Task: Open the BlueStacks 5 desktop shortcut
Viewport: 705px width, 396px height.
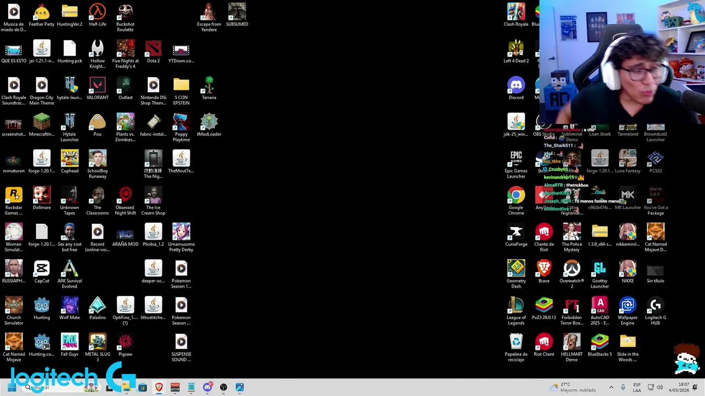Action: (600, 345)
